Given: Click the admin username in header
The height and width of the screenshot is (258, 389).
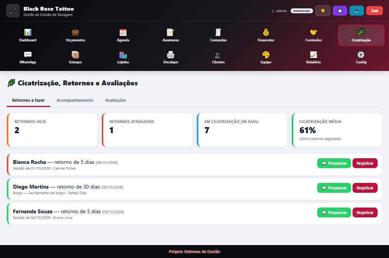Looking at the screenshot, I should tap(281, 11).
